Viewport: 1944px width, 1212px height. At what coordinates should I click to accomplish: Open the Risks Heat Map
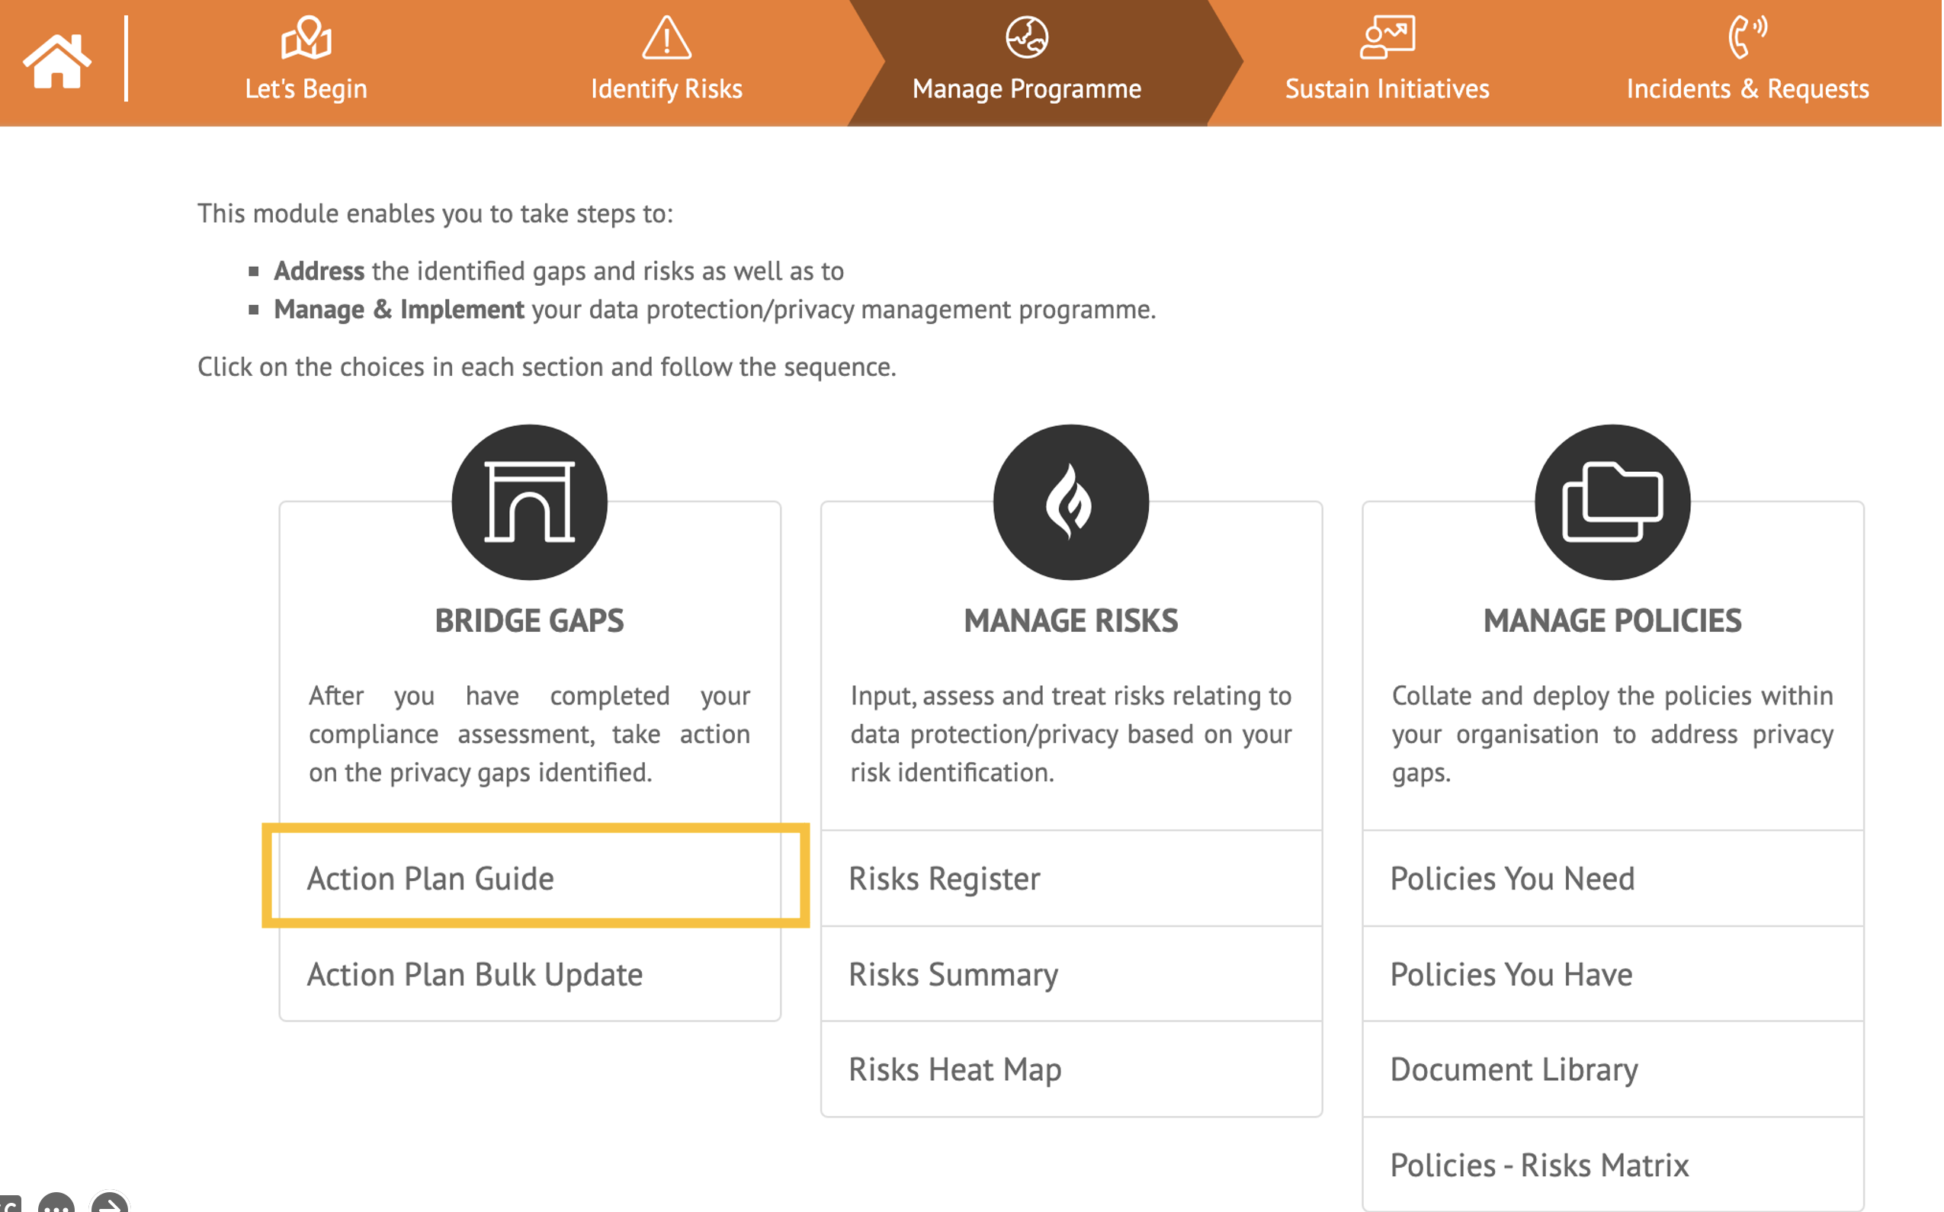[x=954, y=1070]
